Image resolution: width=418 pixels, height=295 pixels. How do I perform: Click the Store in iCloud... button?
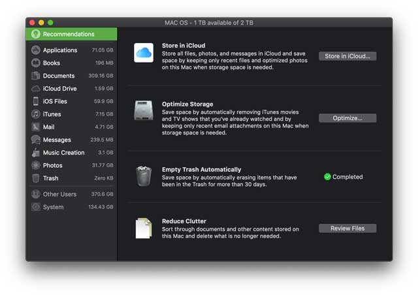[x=347, y=56]
